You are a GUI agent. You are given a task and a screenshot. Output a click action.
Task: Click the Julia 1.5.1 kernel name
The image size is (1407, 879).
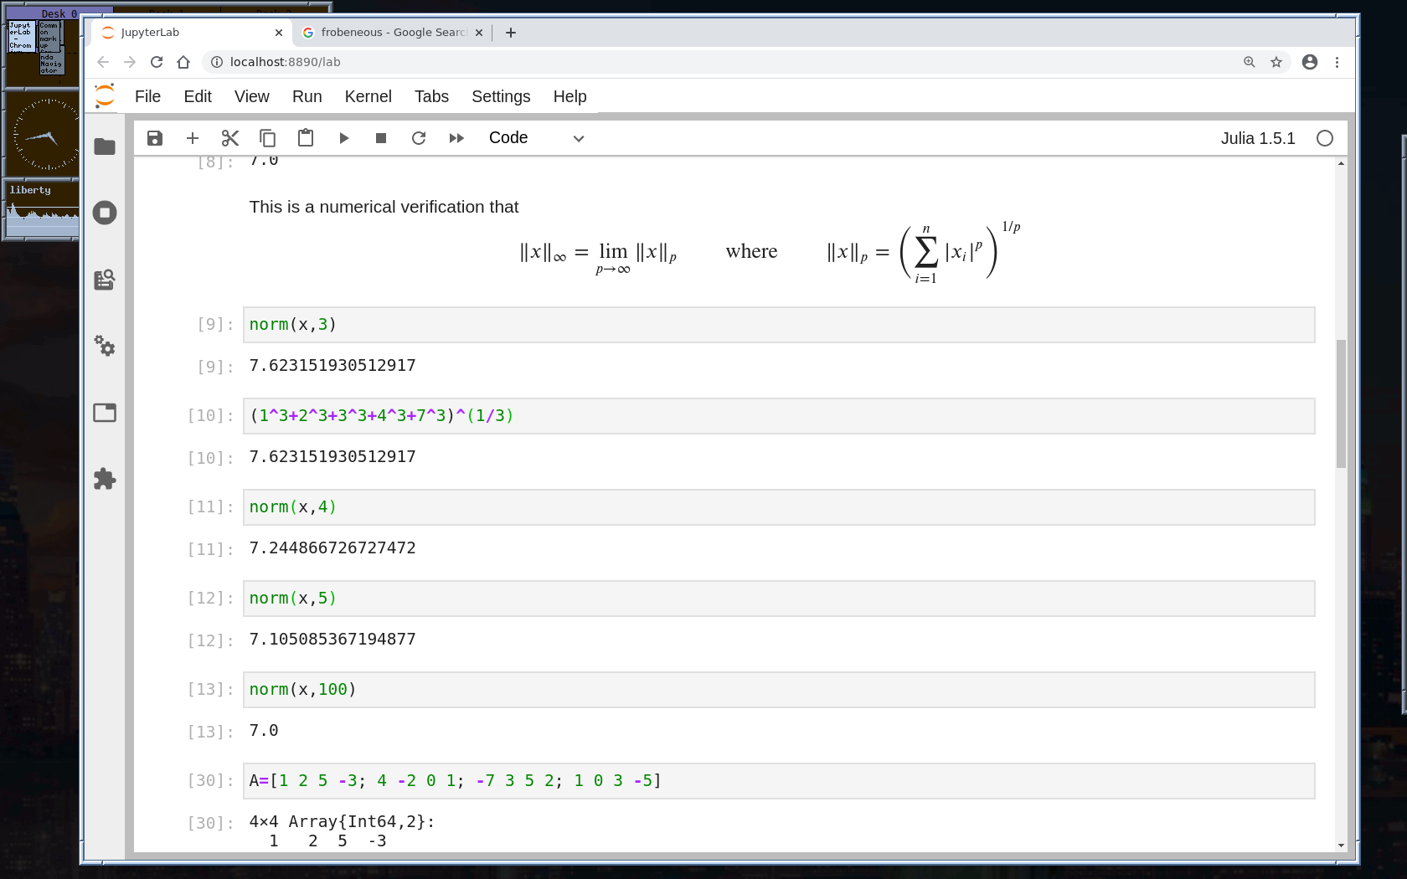coord(1257,138)
